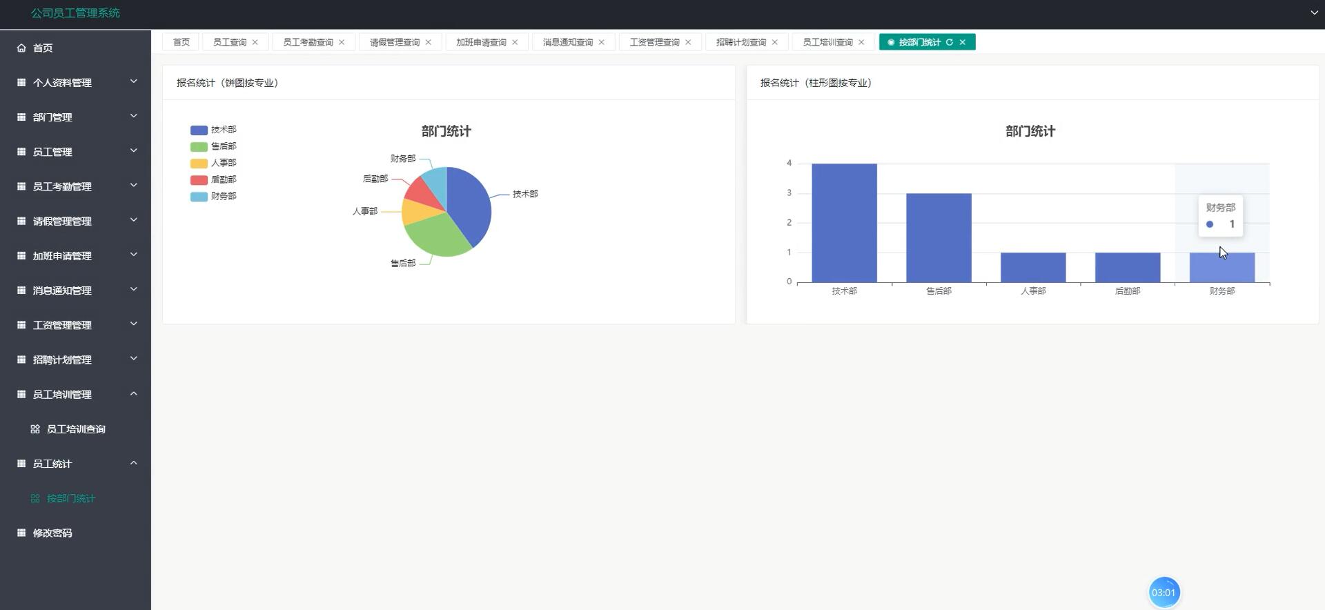This screenshot has height=610, width=1325.
Task: Click the grid icon next to 加班申请管理
Action: point(21,255)
